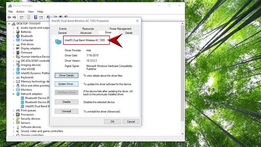Collapse the DESKTOP-7VVGHT root node
261x147 pixels.
click(x=9, y=24)
